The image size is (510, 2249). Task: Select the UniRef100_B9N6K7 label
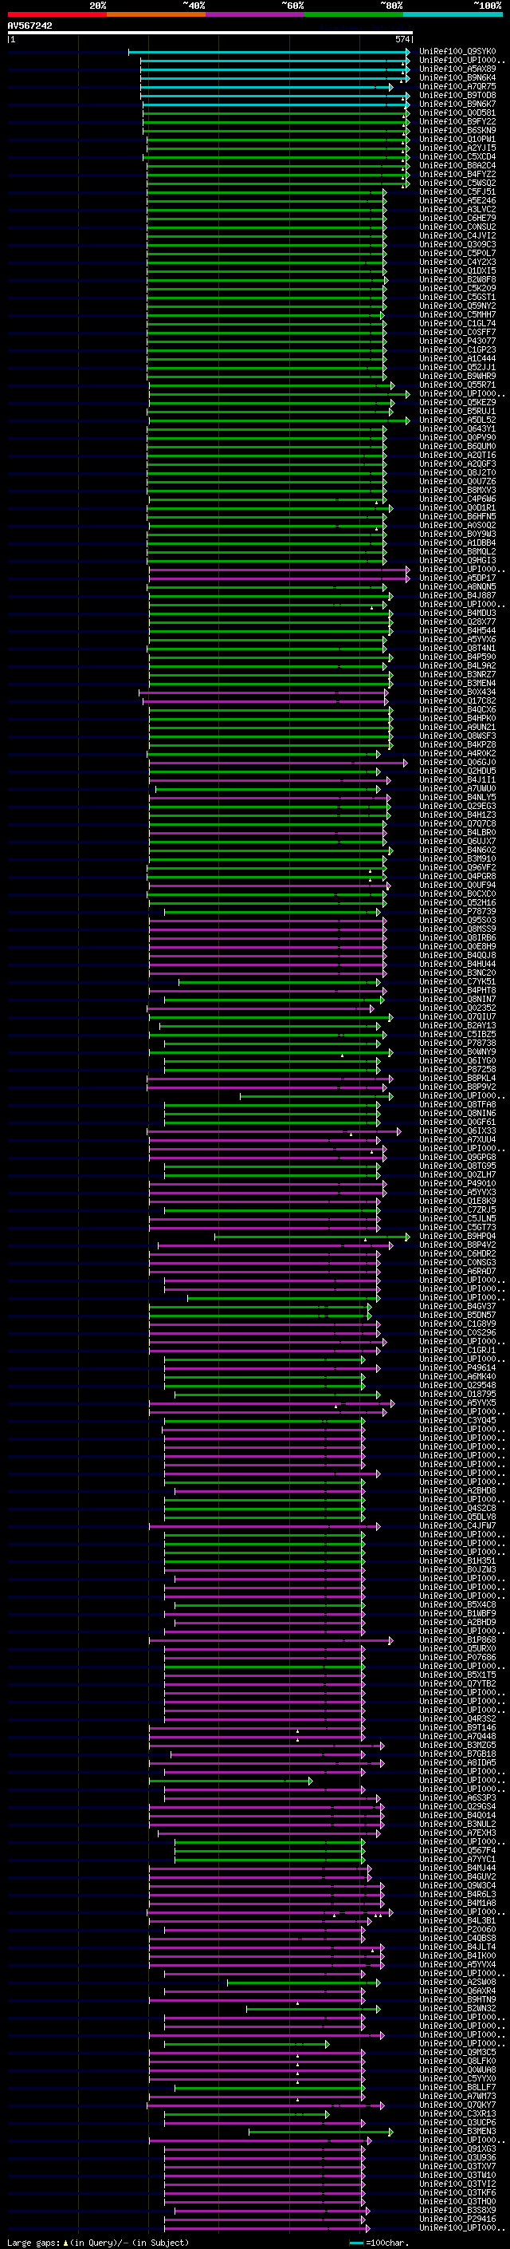click(457, 104)
